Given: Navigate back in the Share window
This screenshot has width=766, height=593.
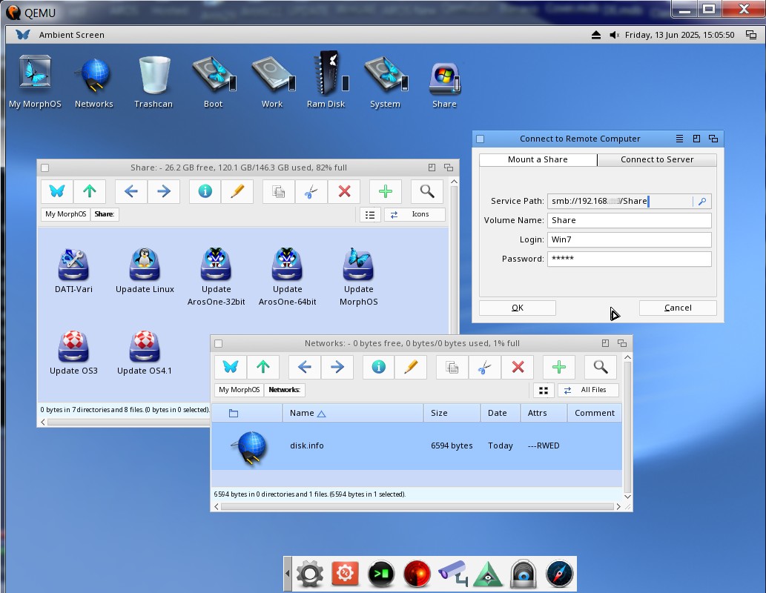Looking at the screenshot, I should pos(131,191).
